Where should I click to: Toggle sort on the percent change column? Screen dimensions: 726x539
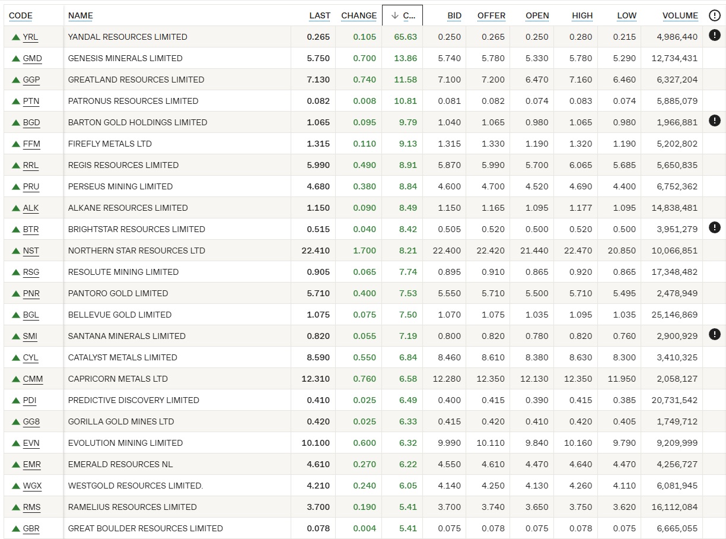click(403, 15)
